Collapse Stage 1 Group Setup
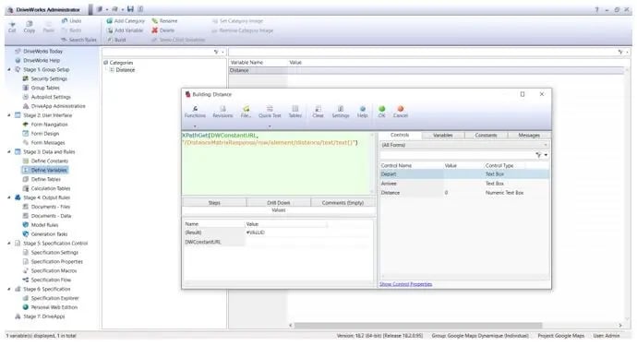The width and height of the screenshot is (637, 346). point(9,69)
